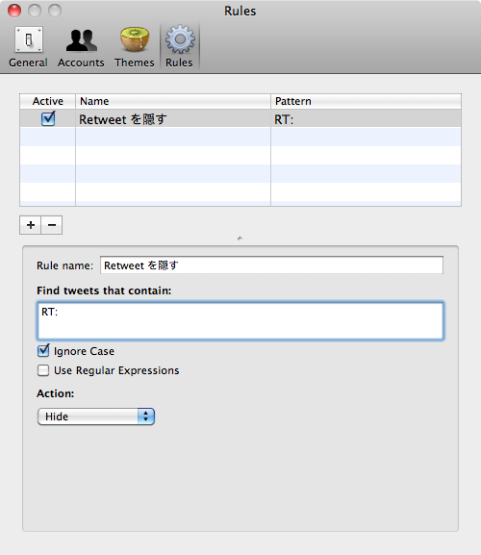The image size is (481, 555).
Task: Open the Accounts preferences pane
Action: (81, 47)
